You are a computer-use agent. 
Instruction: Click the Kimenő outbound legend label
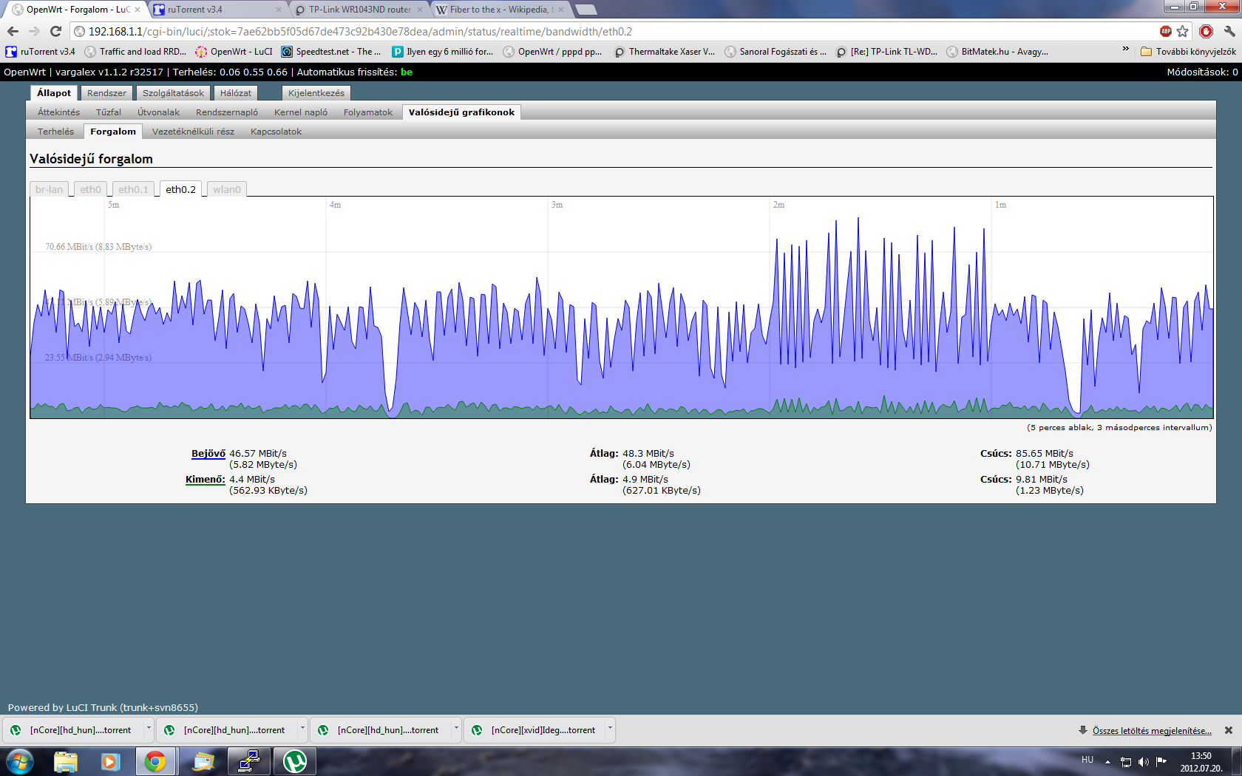coord(206,480)
